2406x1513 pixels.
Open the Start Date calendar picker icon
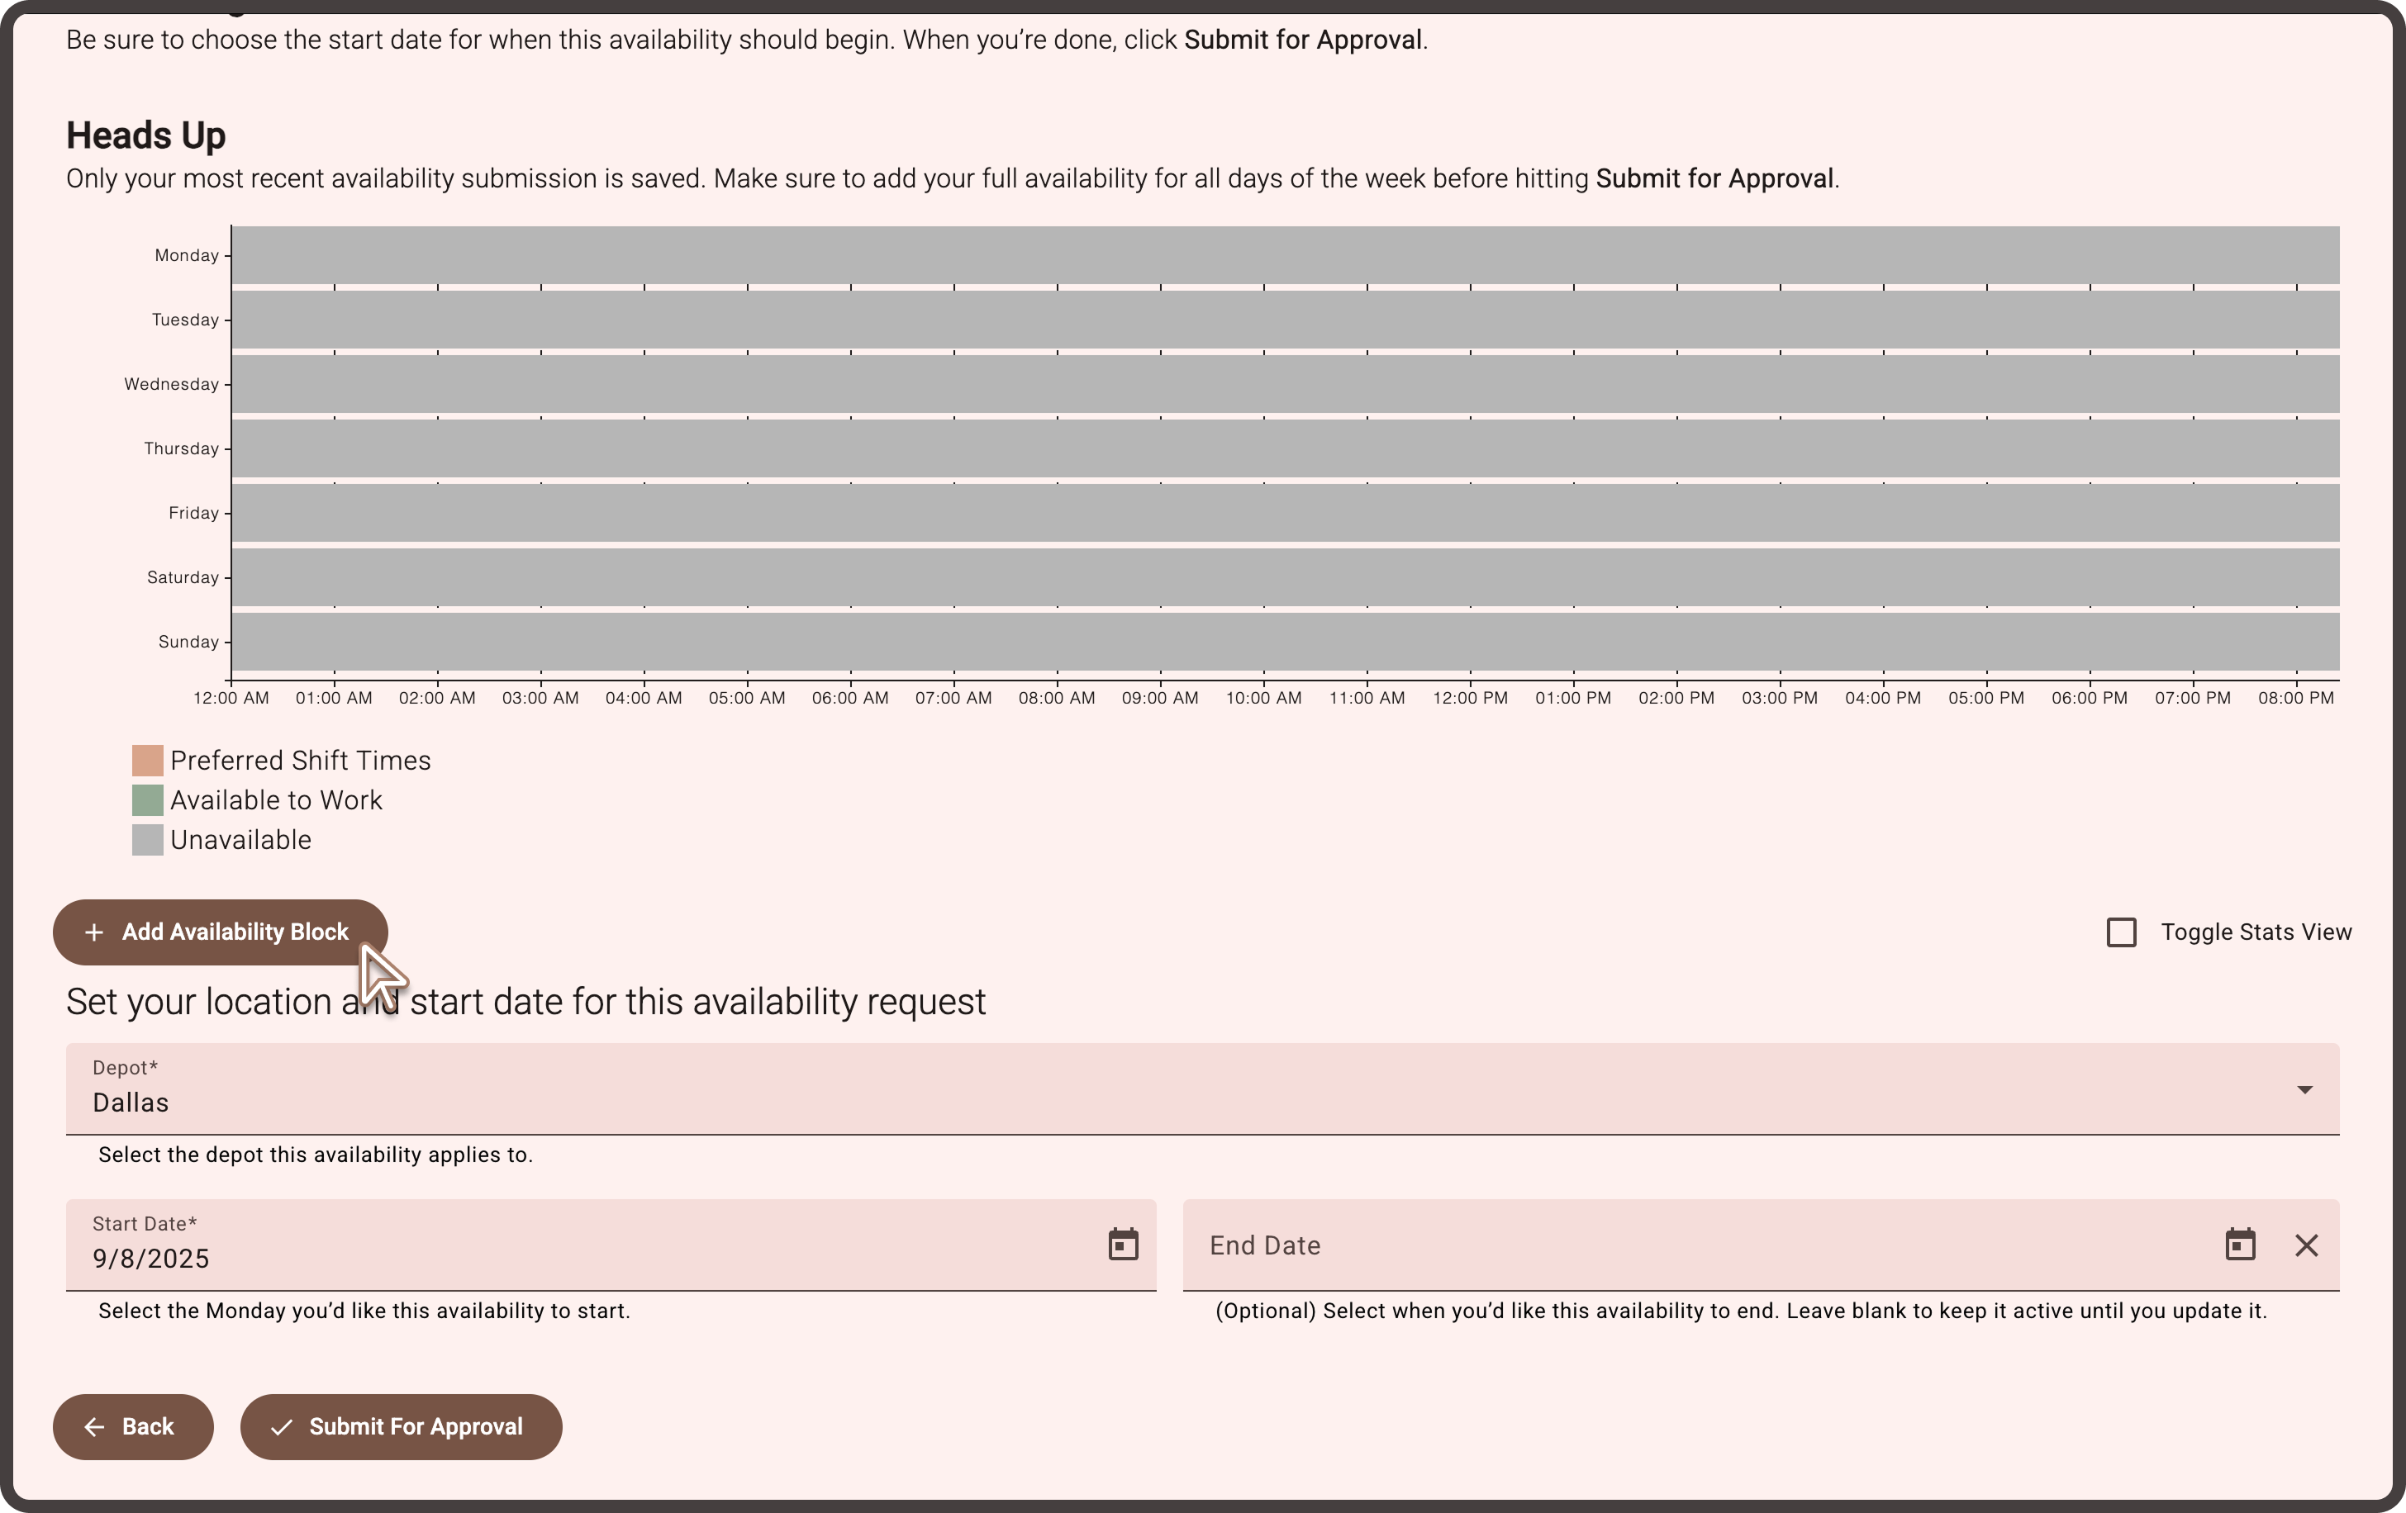tap(1123, 1245)
